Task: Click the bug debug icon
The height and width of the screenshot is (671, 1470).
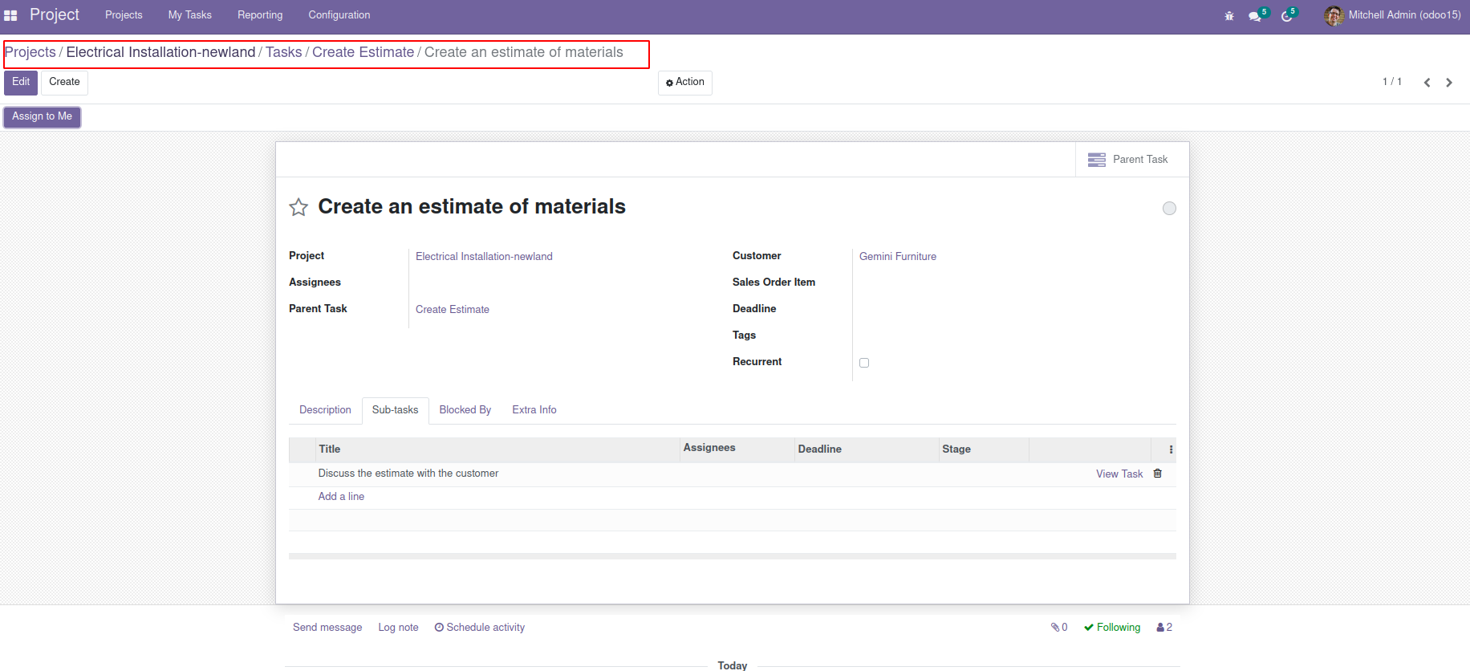Action: [1228, 16]
